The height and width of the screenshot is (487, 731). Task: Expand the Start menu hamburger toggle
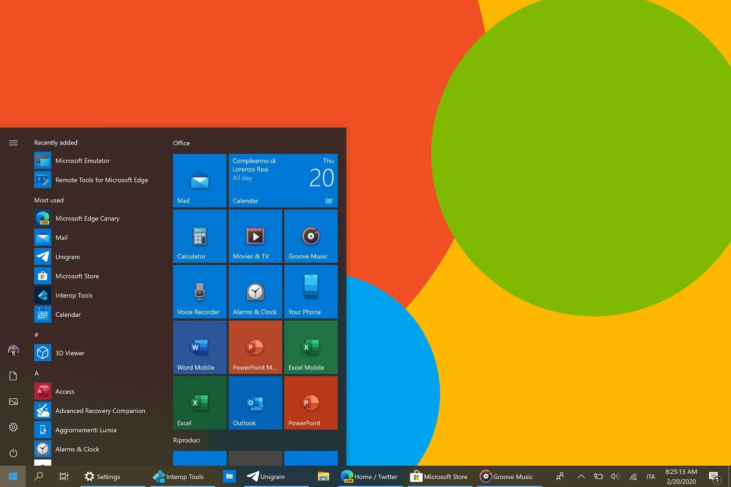click(x=13, y=142)
